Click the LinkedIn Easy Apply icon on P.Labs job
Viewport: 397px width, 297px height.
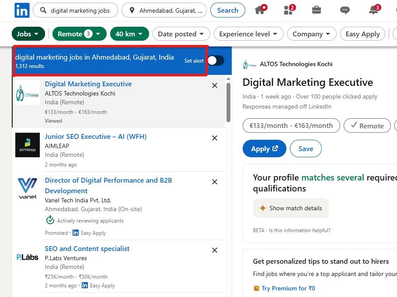[x=85, y=285]
